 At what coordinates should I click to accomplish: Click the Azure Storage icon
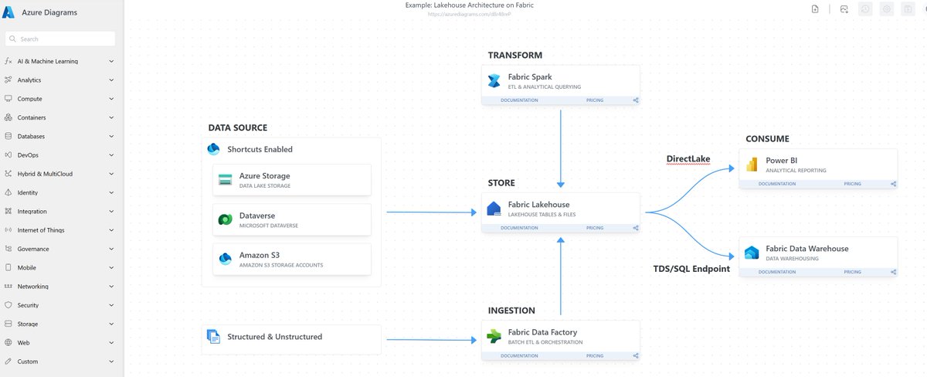point(226,179)
